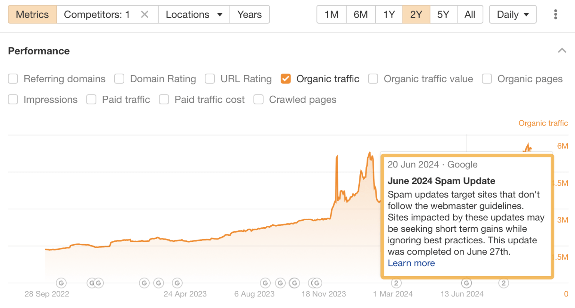Click the three-dot more options icon
The width and height of the screenshot is (575, 308).
[x=555, y=15]
